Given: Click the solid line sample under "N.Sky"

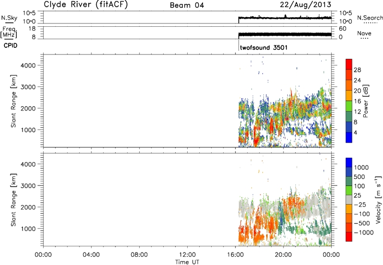Looking at the screenshot, I should [x=9, y=22].
